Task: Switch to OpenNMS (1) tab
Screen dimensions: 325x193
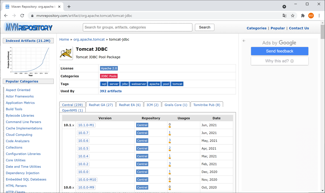Action: [72, 110]
